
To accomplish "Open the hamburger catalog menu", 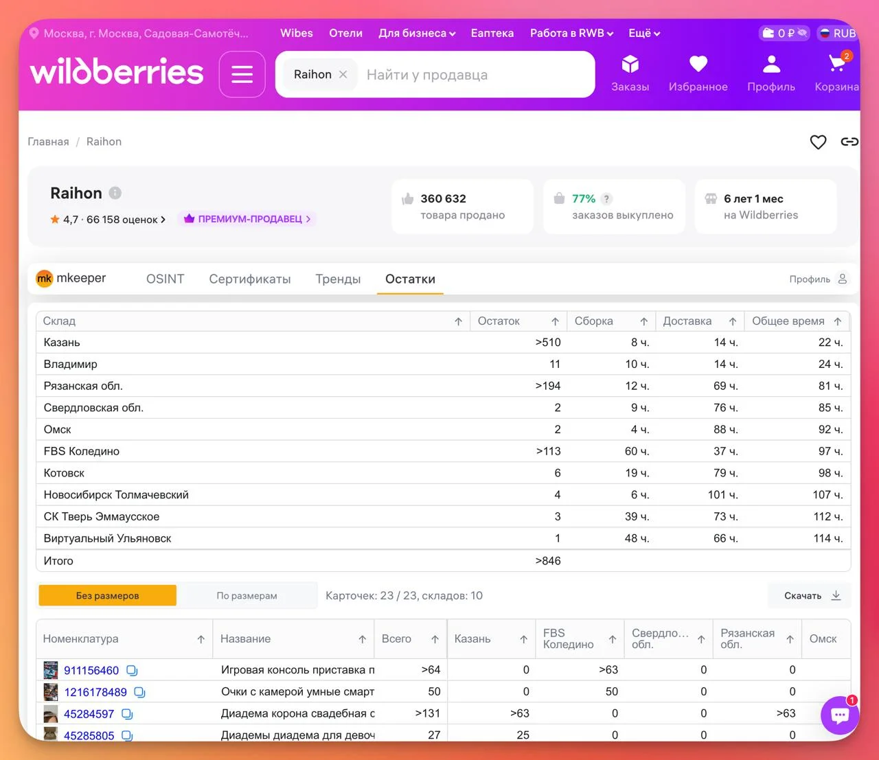I will 242,74.
